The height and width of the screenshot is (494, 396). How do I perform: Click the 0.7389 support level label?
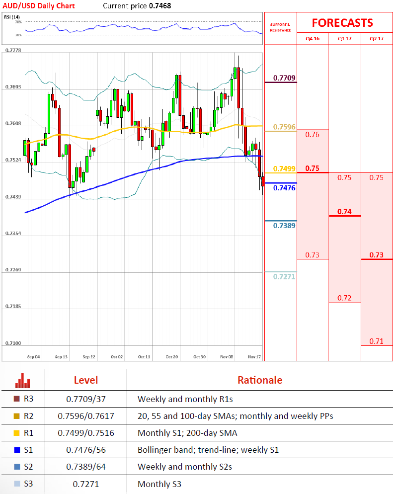(284, 226)
